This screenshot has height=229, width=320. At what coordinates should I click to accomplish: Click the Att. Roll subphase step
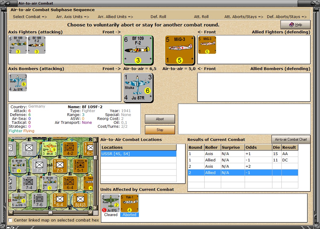(x=201, y=17)
